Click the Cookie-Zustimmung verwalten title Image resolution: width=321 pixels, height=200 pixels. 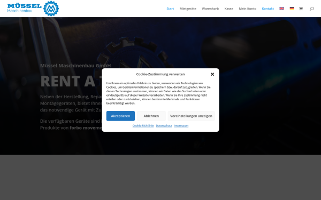(160, 74)
